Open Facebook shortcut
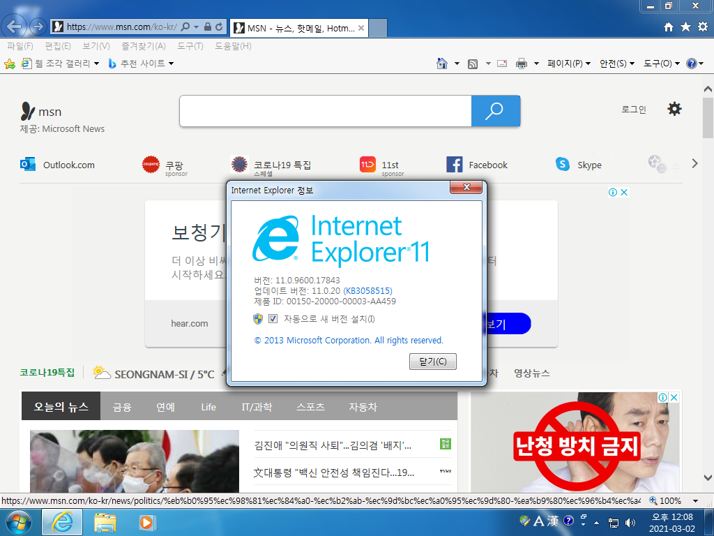The image size is (714, 536). 477,165
